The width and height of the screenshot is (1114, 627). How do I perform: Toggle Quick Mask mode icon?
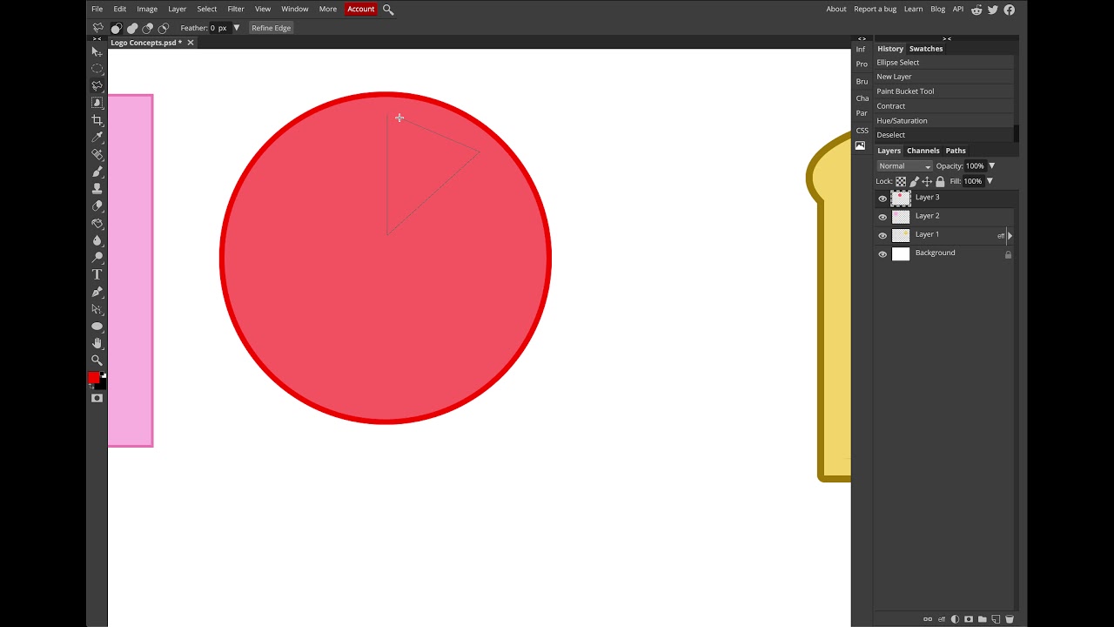[97, 398]
